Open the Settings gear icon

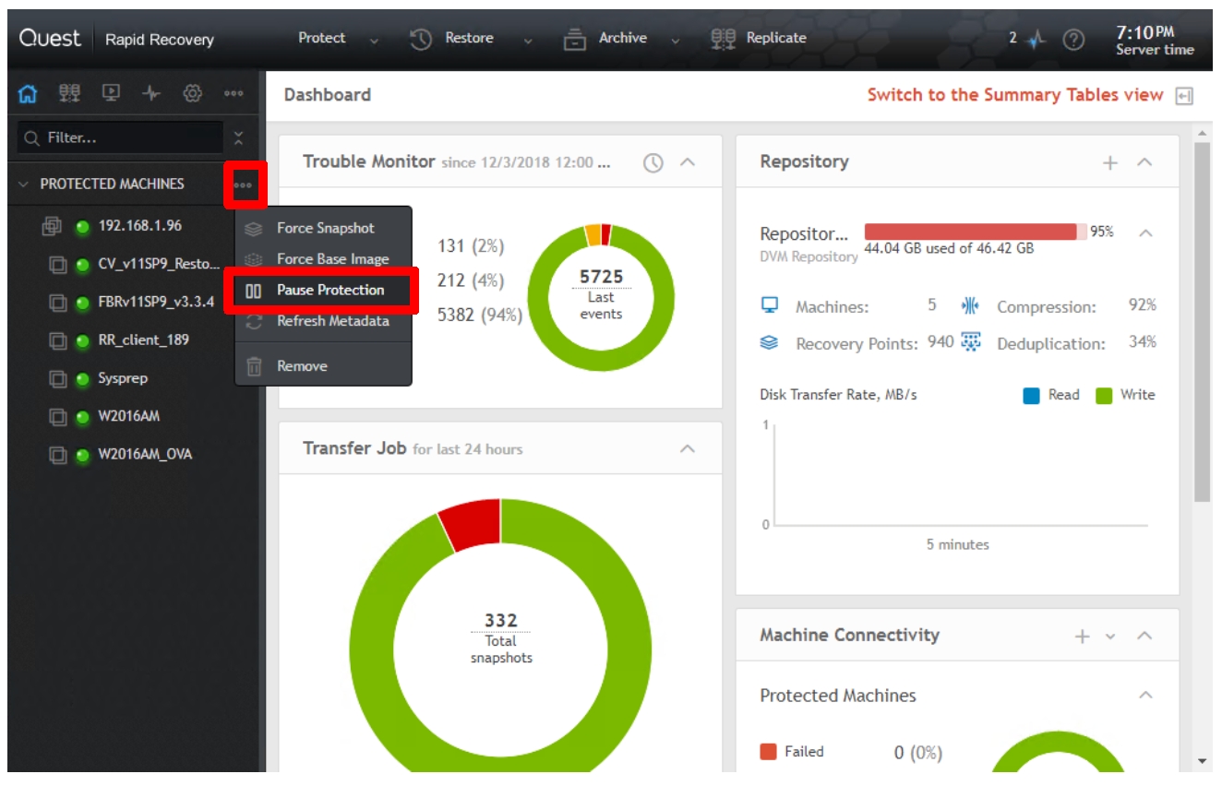click(192, 93)
